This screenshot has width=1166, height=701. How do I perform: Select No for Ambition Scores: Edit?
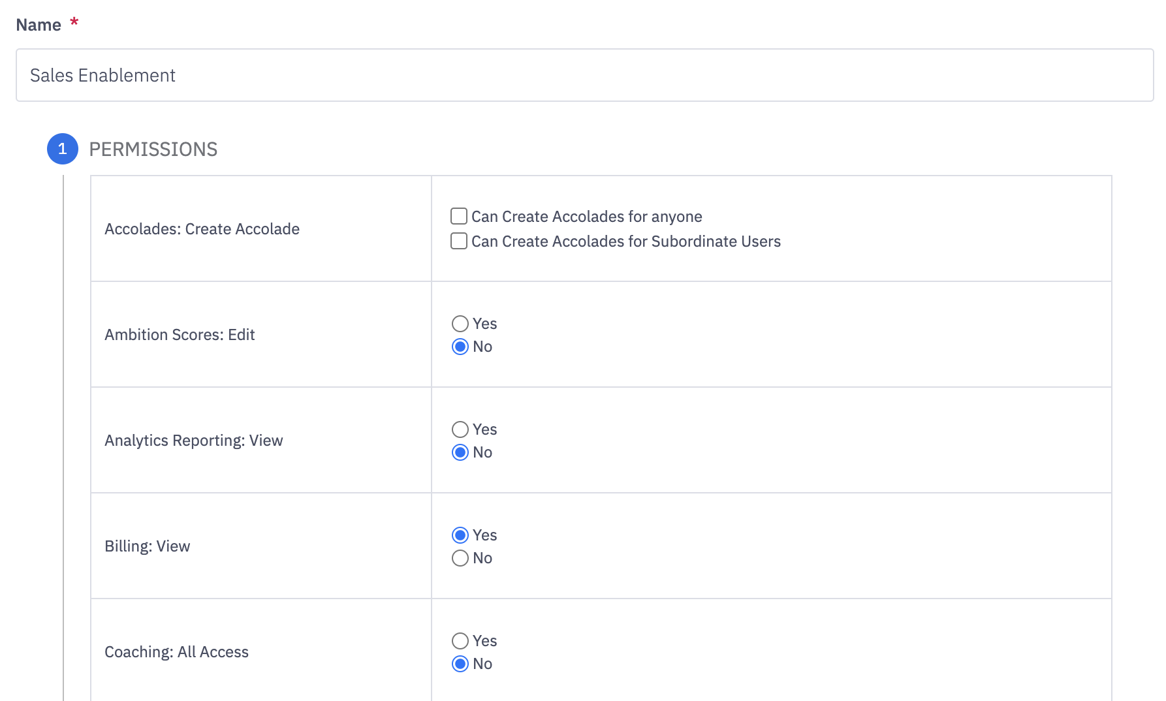pyautogui.click(x=460, y=347)
